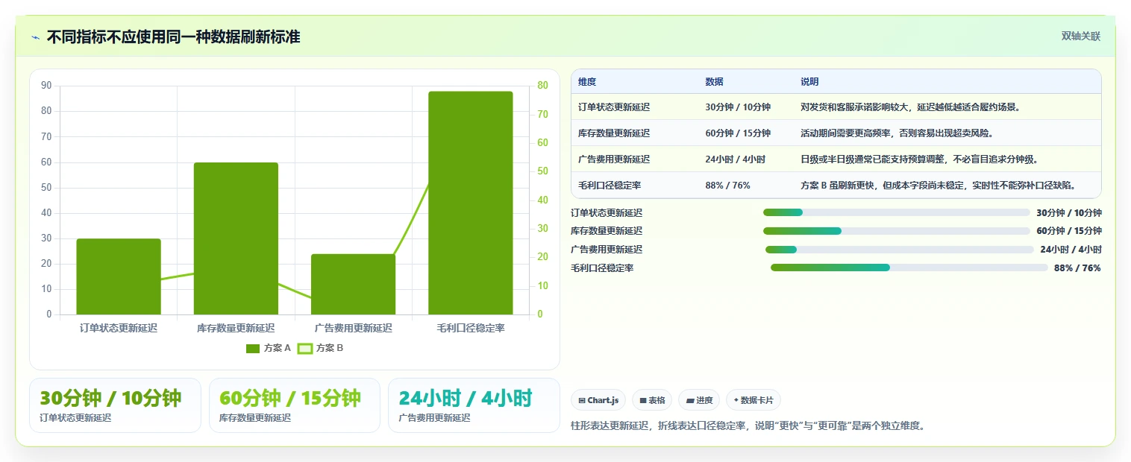
Task: Click the description starting 对发货和客服承诺
Action: (910, 107)
